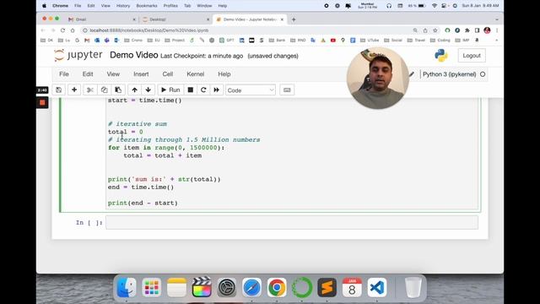
Task: Open Final Cut Pro from the dock
Action: (x=202, y=287)
